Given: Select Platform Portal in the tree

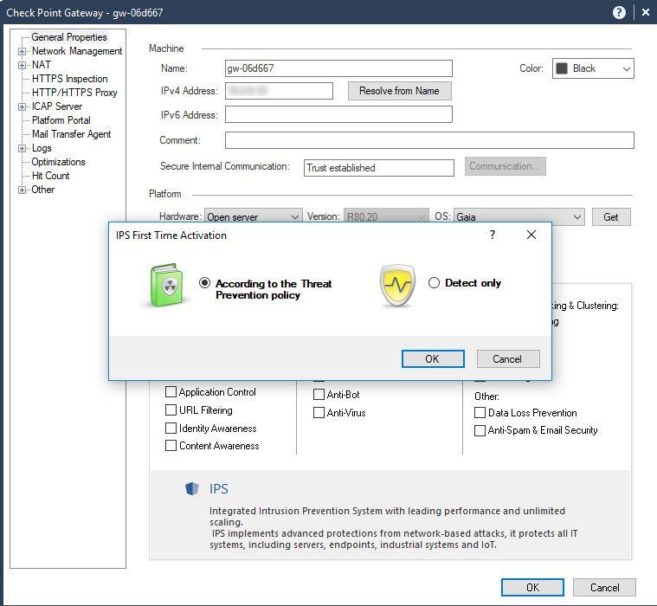Looking at the screenshot, I should click(x=61, y=120).
